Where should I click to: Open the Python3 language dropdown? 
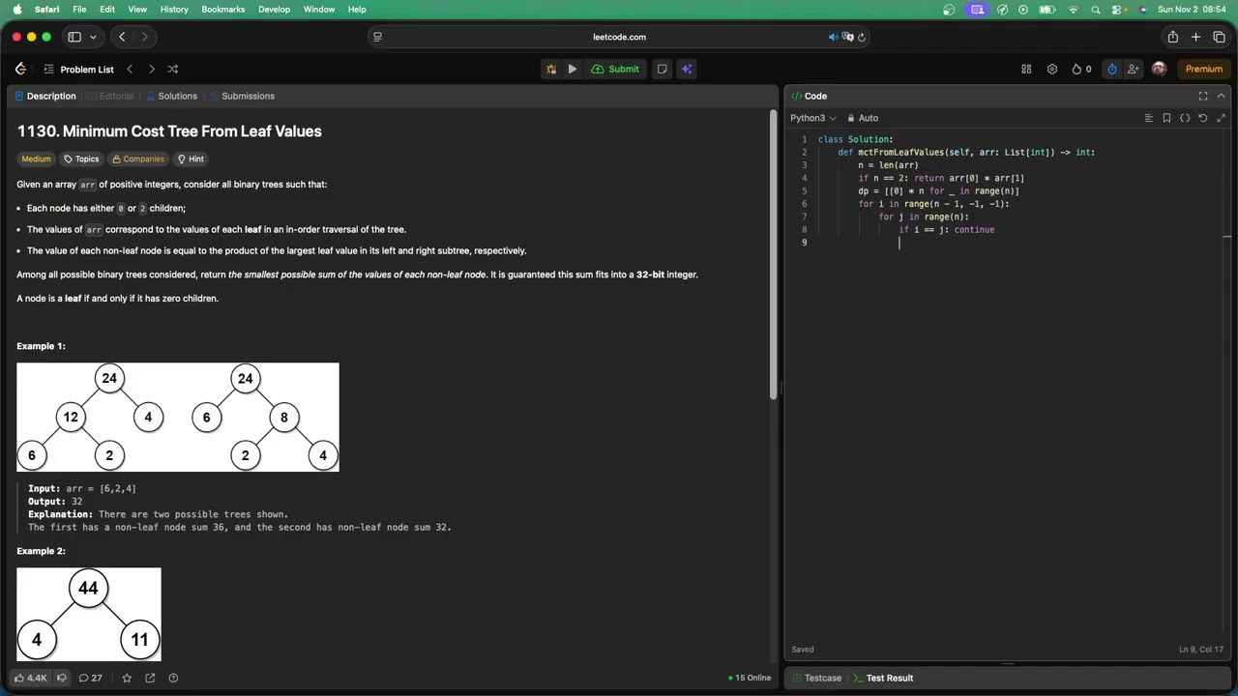point(812,118)
